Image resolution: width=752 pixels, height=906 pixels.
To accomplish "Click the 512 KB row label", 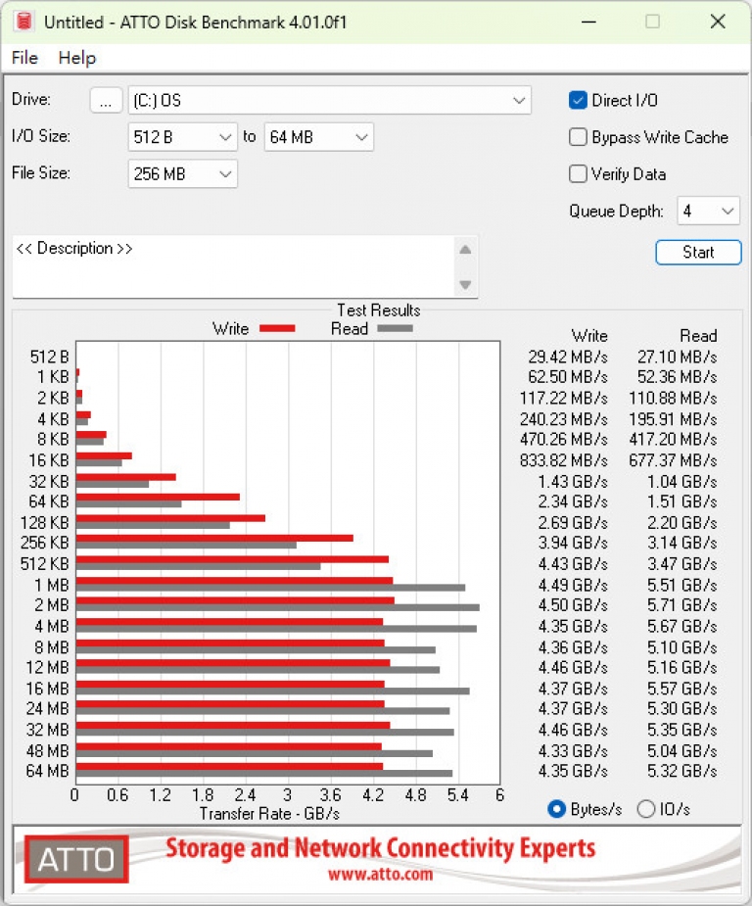I will 44,564.
